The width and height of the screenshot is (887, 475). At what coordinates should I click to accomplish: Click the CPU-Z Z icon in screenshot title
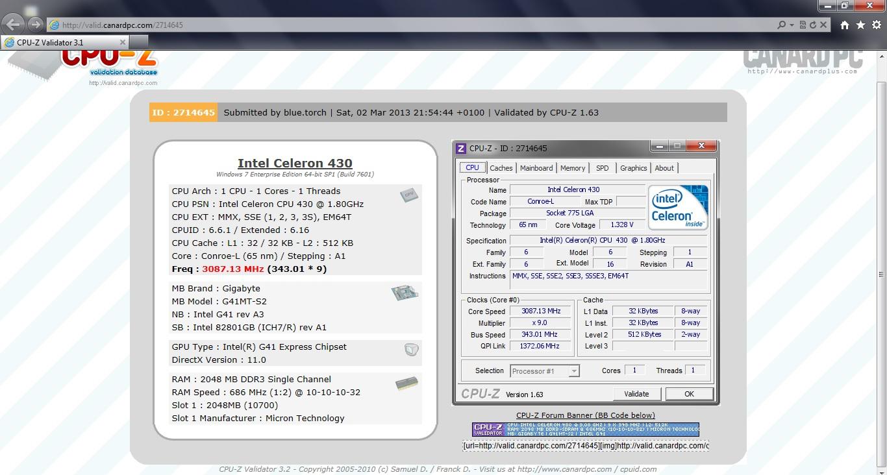(461, 149)
